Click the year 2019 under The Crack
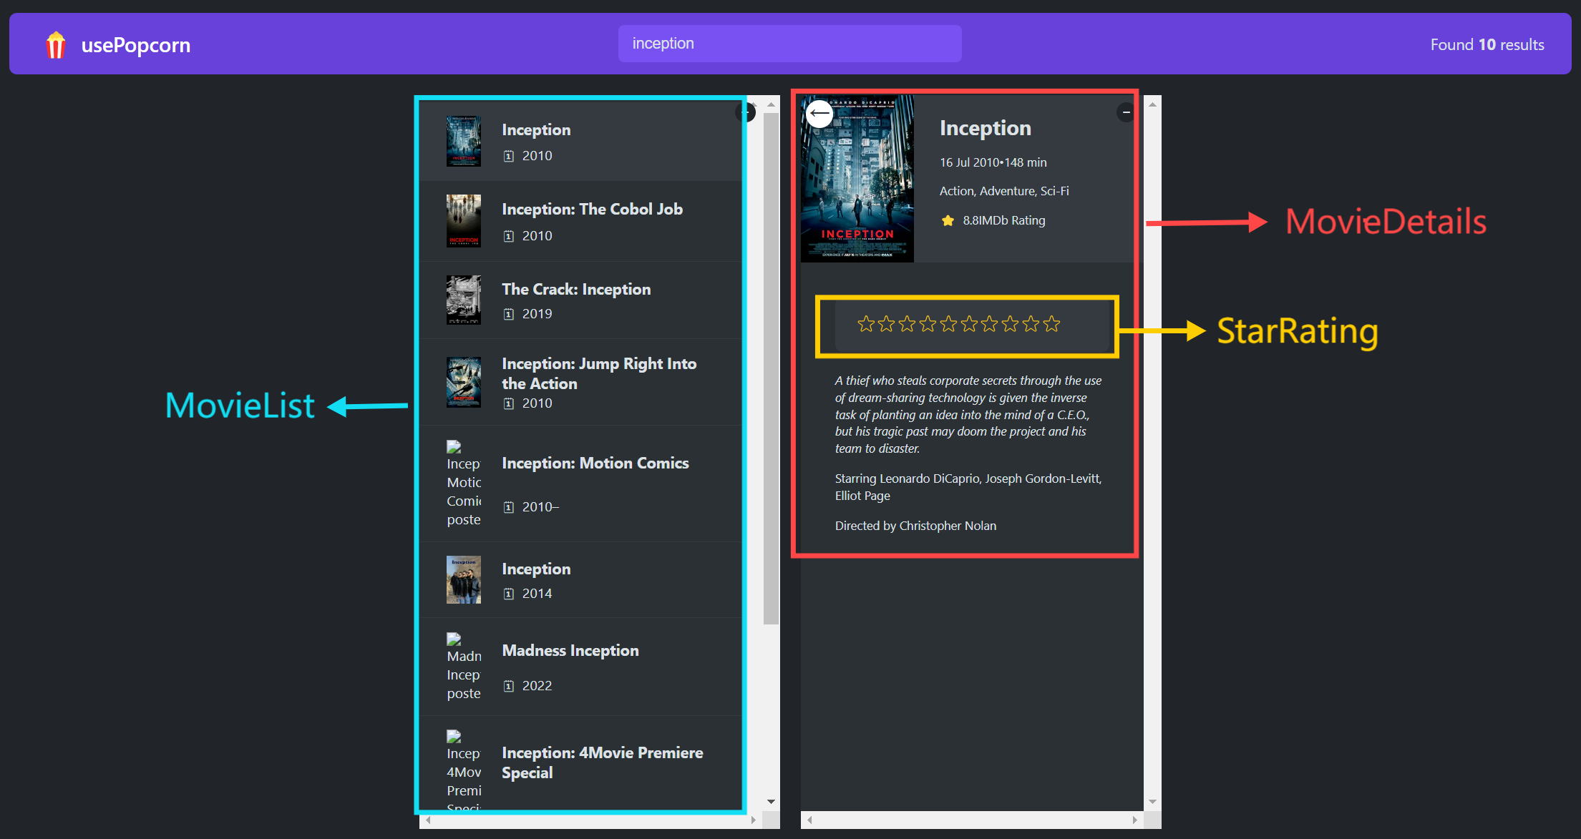The image size is (1581, 839). [x=537, y=314]
